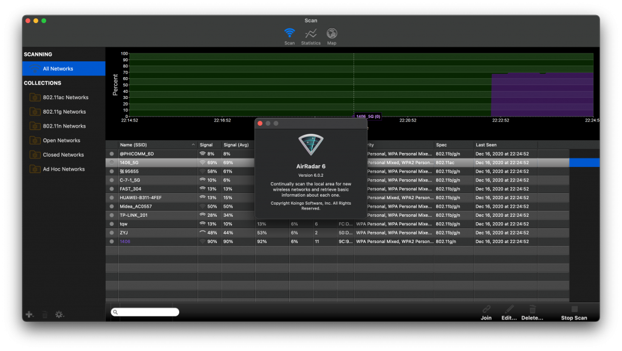Image resolution: width=622 pixels, height=351 pixels.
Task: Open 802.11g Networks collection
Action: [x=64, y=112]
